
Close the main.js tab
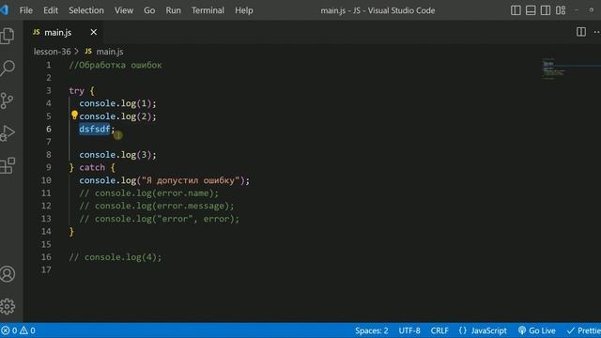[x=94, y=32]
